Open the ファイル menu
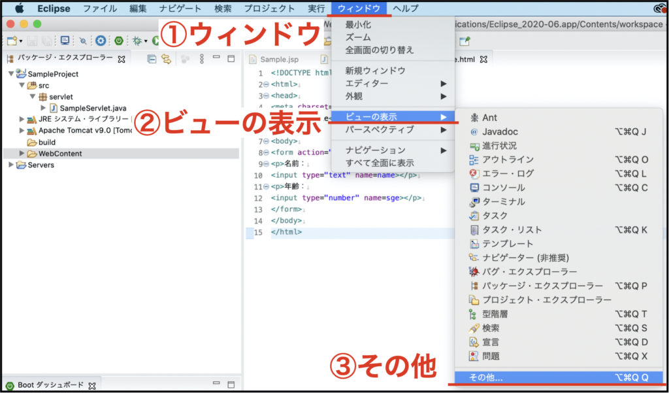The image size is (669, 393). coord(100,9)
